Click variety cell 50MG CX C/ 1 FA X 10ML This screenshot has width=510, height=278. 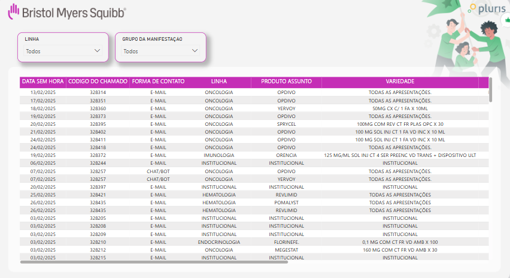point(400,108)
